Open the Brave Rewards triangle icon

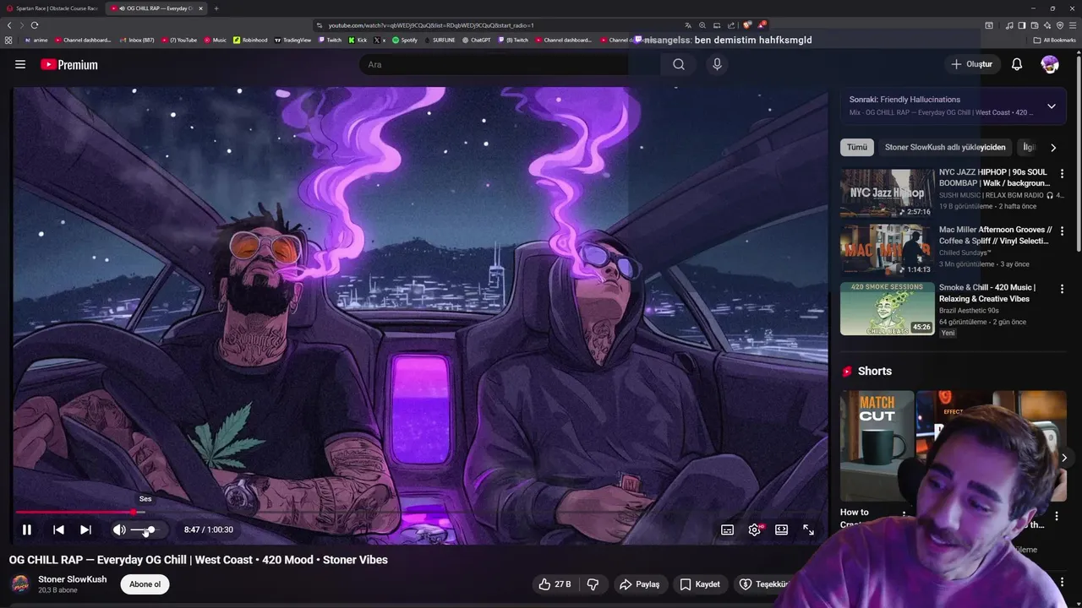[x=762, y=25]
